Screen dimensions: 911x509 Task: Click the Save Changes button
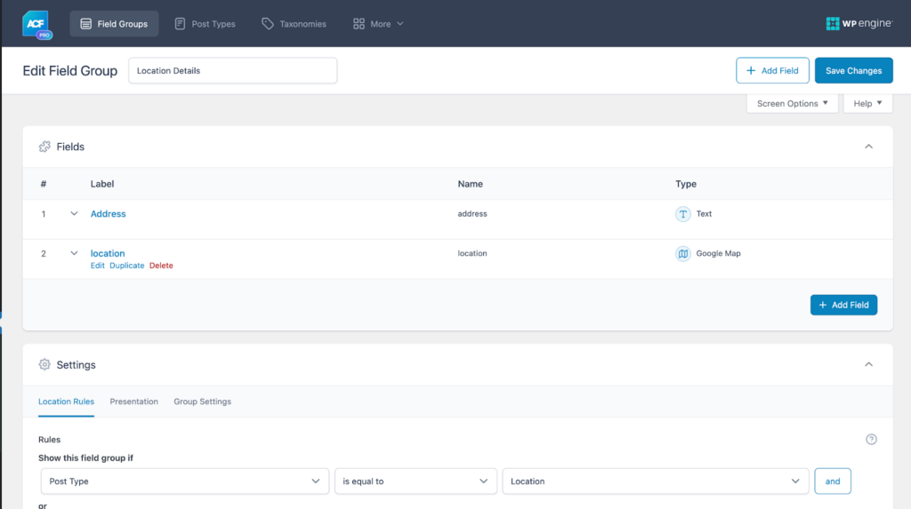point(853,71)
